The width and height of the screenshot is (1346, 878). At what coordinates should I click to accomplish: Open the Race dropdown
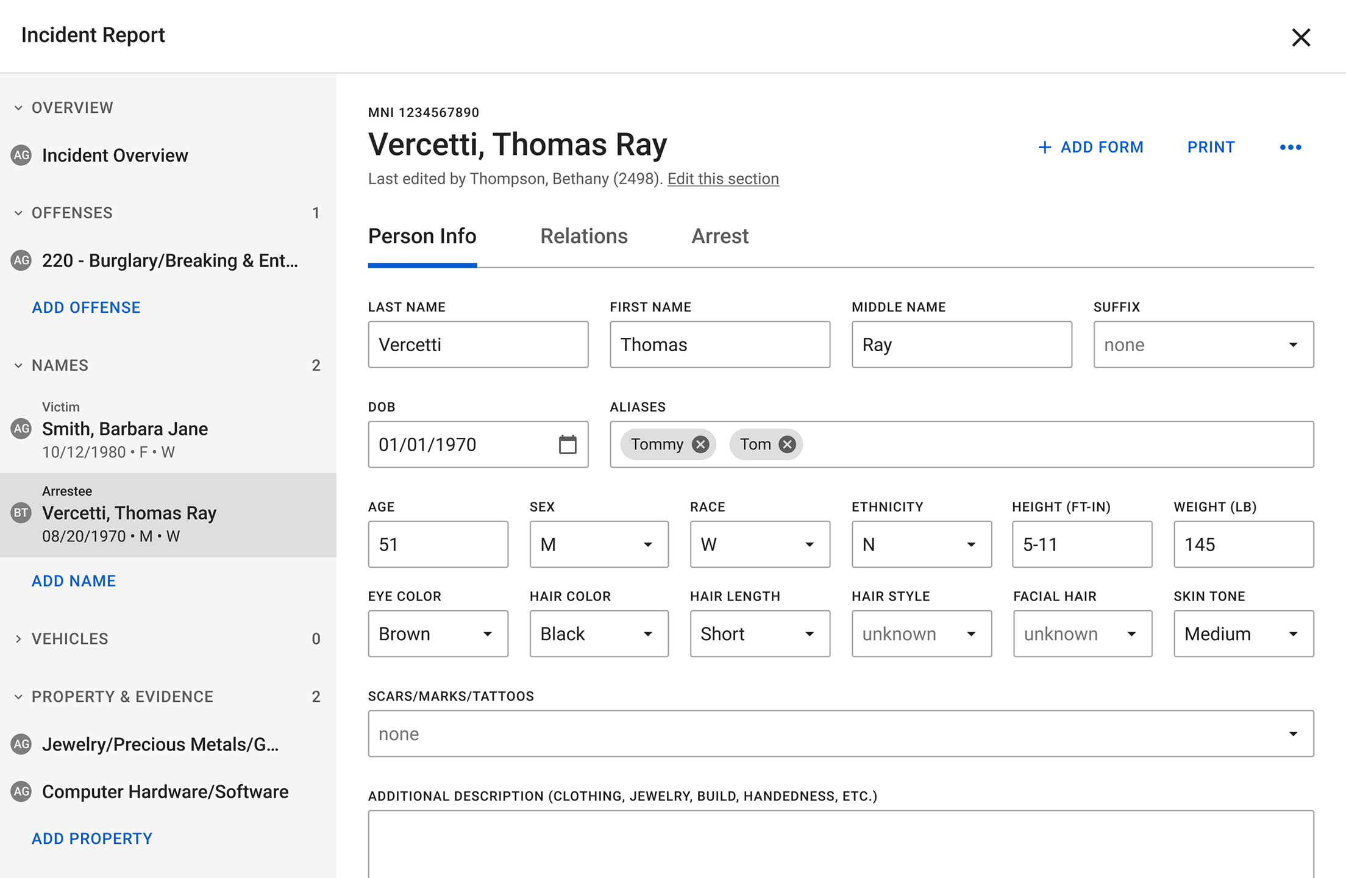(760, 544)
